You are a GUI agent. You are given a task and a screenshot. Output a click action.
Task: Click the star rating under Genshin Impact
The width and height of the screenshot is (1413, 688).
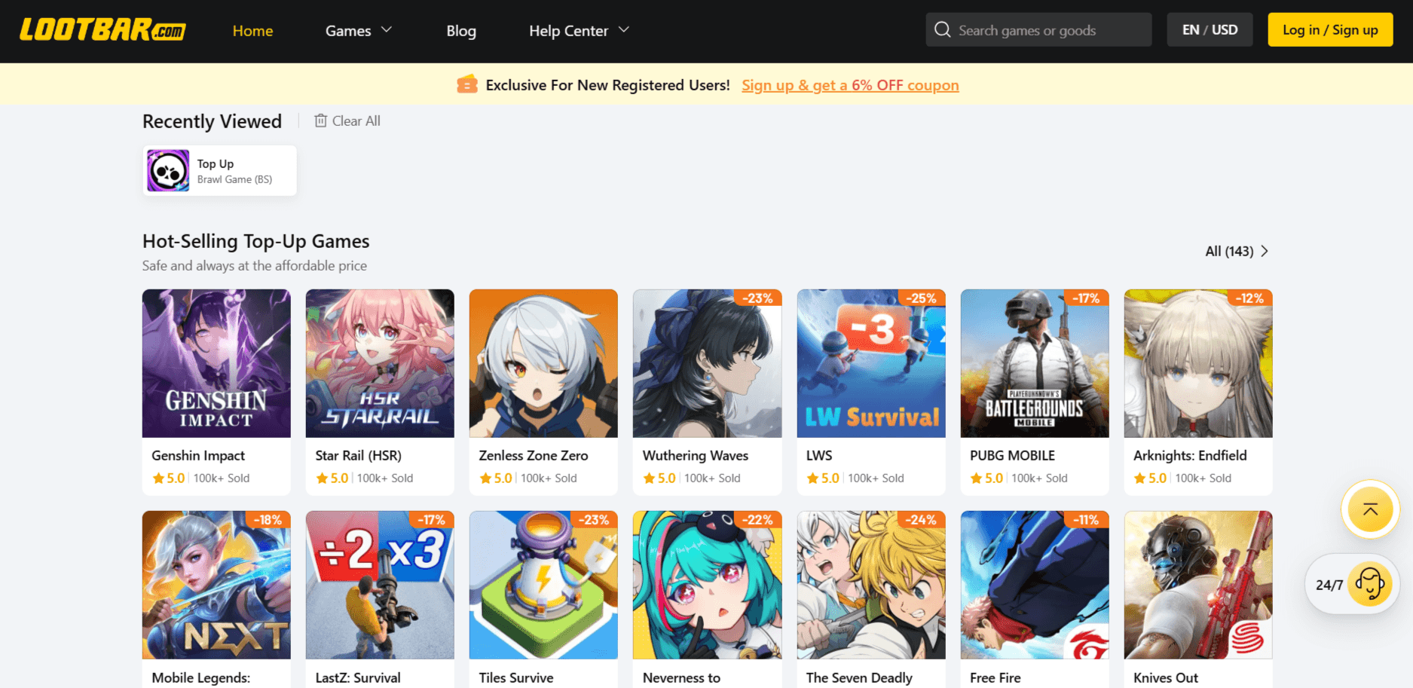coord(169,478)
